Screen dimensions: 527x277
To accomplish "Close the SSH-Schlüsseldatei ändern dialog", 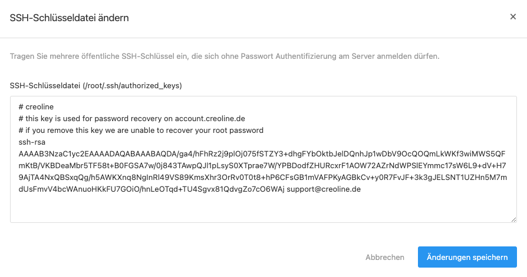I will pos(513,17).
